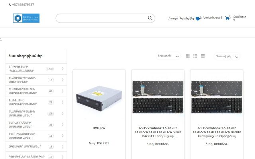Screen dimensions: 255x159
Task: Open the Զամբյուղ cart link
Action: [240, 17]
